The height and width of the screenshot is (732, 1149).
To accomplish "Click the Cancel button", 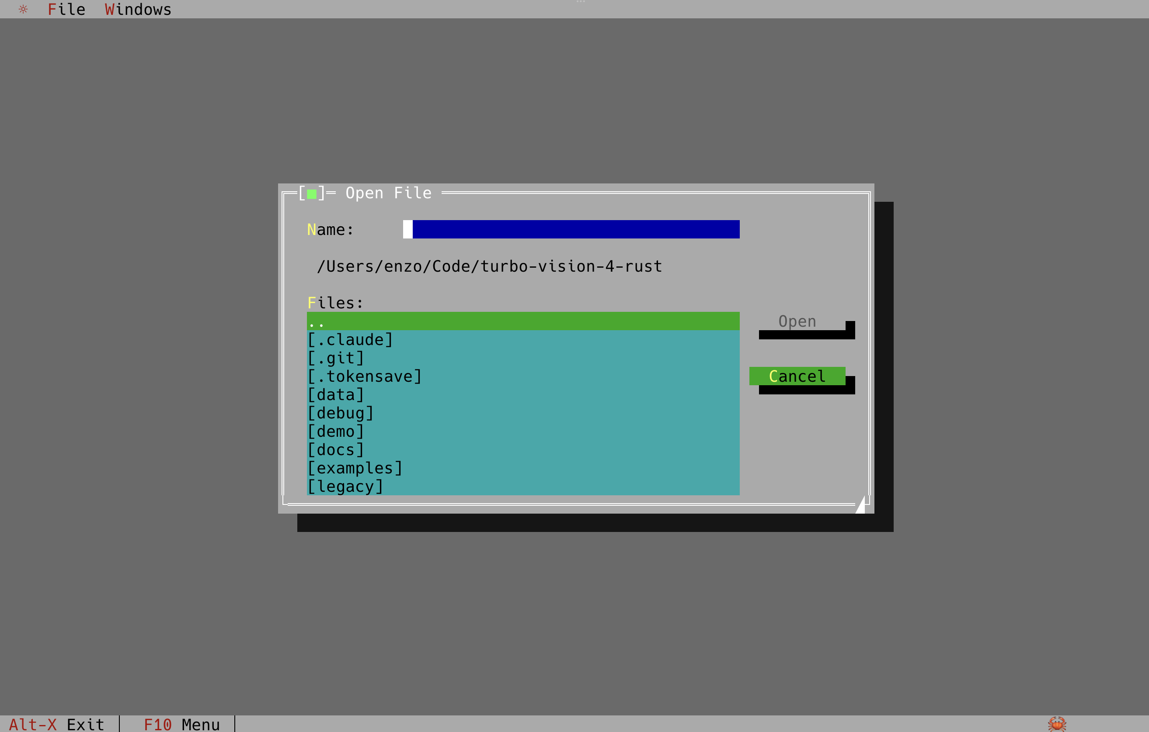I will [797, 376].
